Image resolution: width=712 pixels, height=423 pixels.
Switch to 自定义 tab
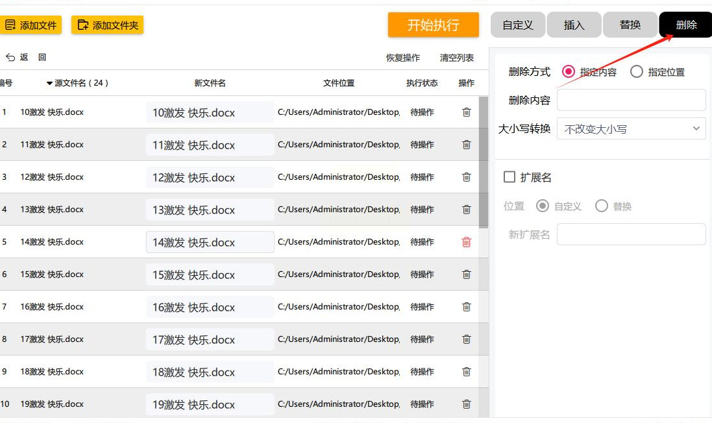pos(518,25)
